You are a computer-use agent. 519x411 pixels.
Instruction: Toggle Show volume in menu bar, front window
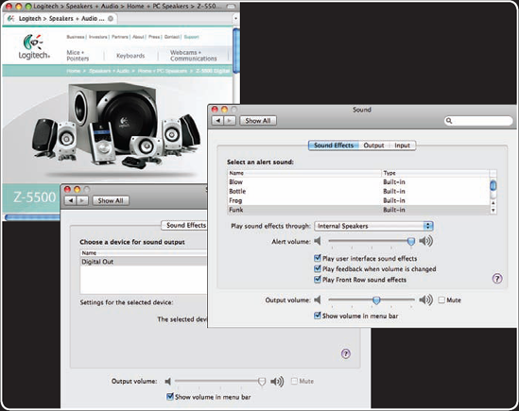[x=318, y=316]
